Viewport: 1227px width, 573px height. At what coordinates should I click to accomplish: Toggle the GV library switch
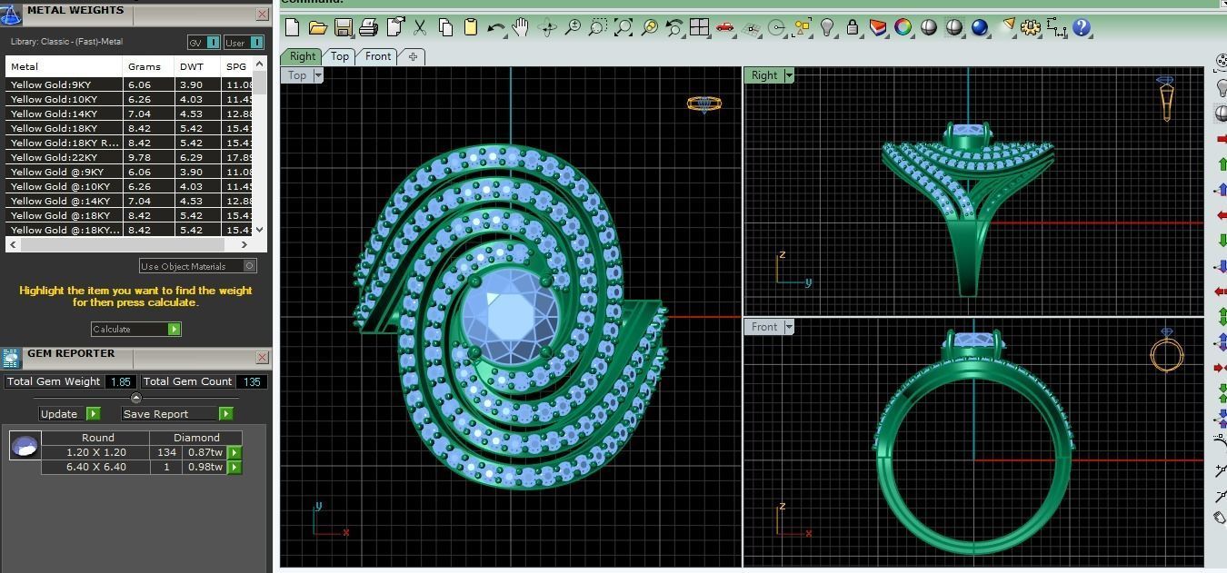click(x=204, y=42)
